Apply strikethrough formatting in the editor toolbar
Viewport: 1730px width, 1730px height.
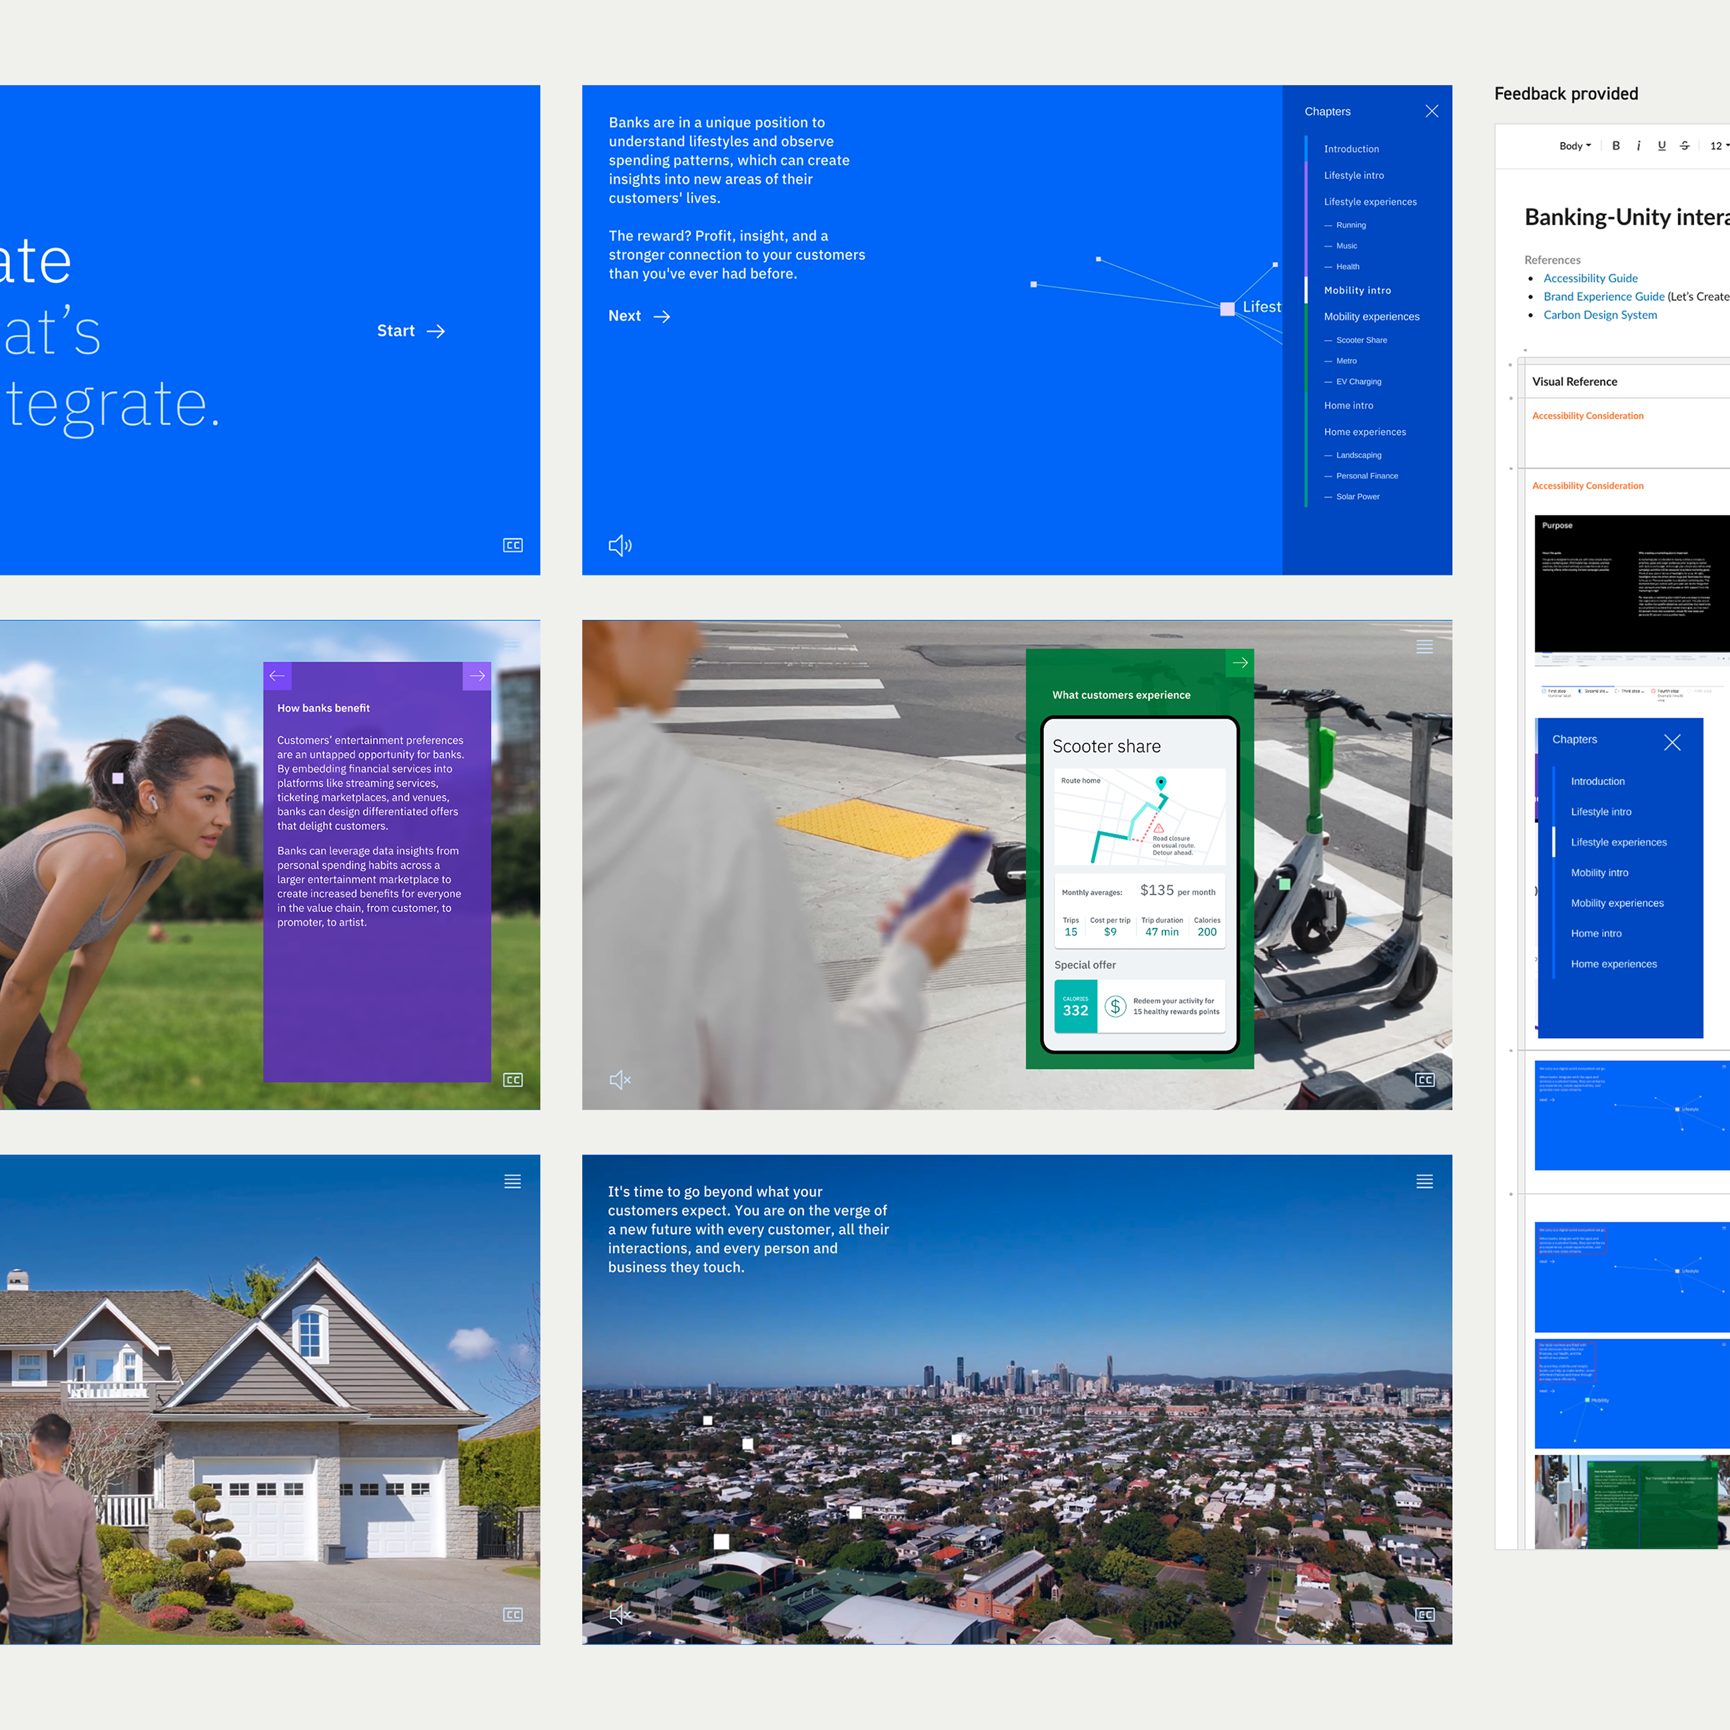coord(1684,146)
